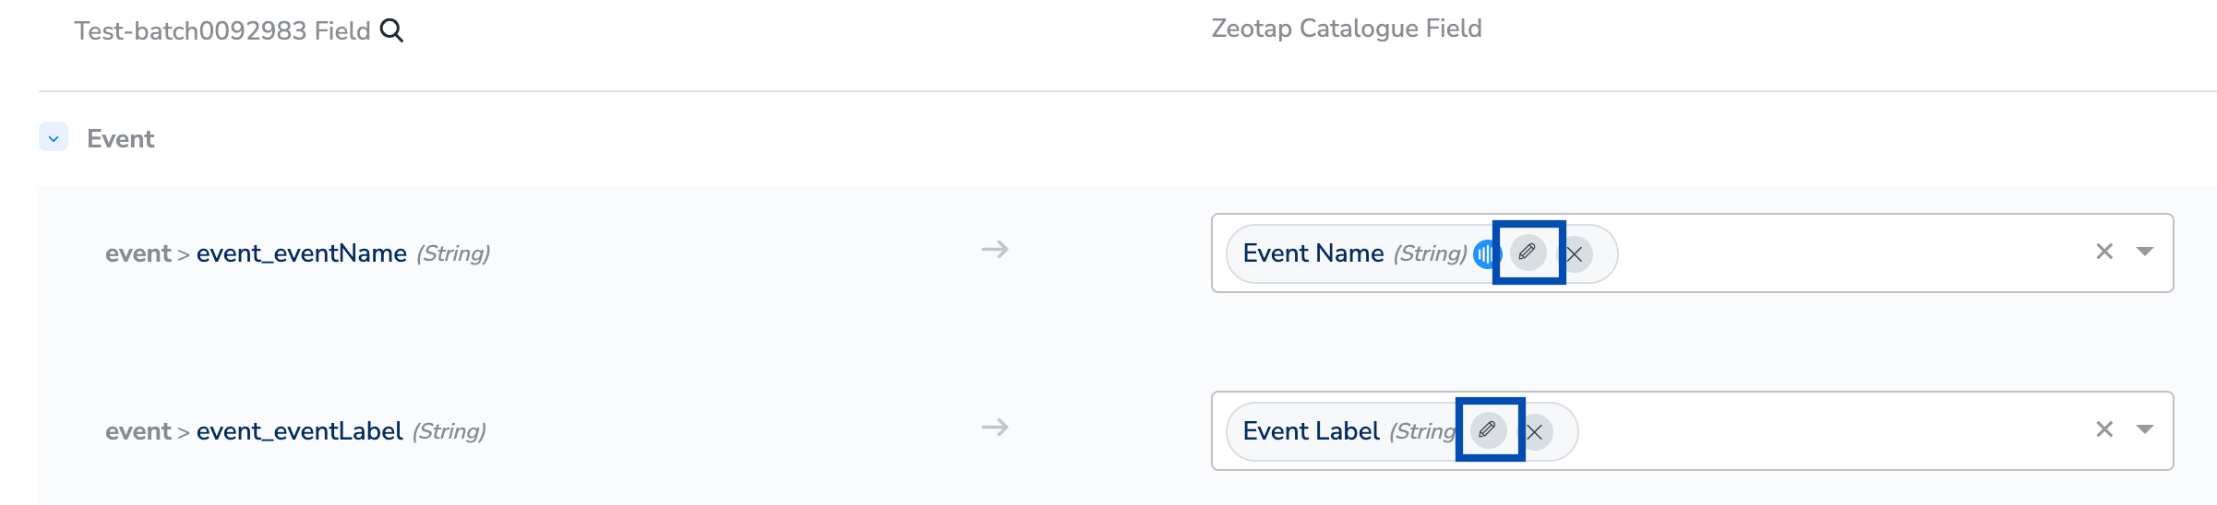
Task: Select the event_eventLabel source field
Action: (299, 431)
